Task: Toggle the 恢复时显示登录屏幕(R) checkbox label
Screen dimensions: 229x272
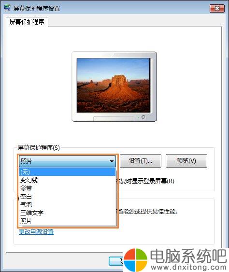Action: [x=145, y=181]
